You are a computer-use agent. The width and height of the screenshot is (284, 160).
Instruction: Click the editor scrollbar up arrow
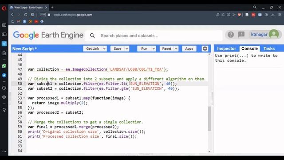(209, 54)
